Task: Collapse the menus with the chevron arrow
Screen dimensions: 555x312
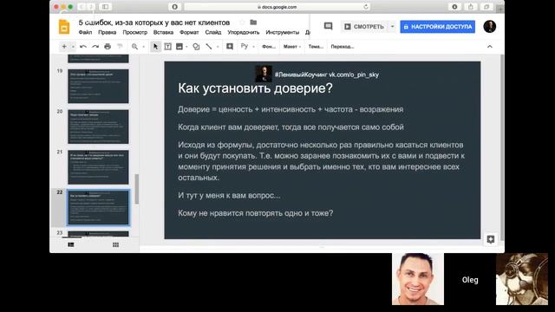Action: point(490,46)
